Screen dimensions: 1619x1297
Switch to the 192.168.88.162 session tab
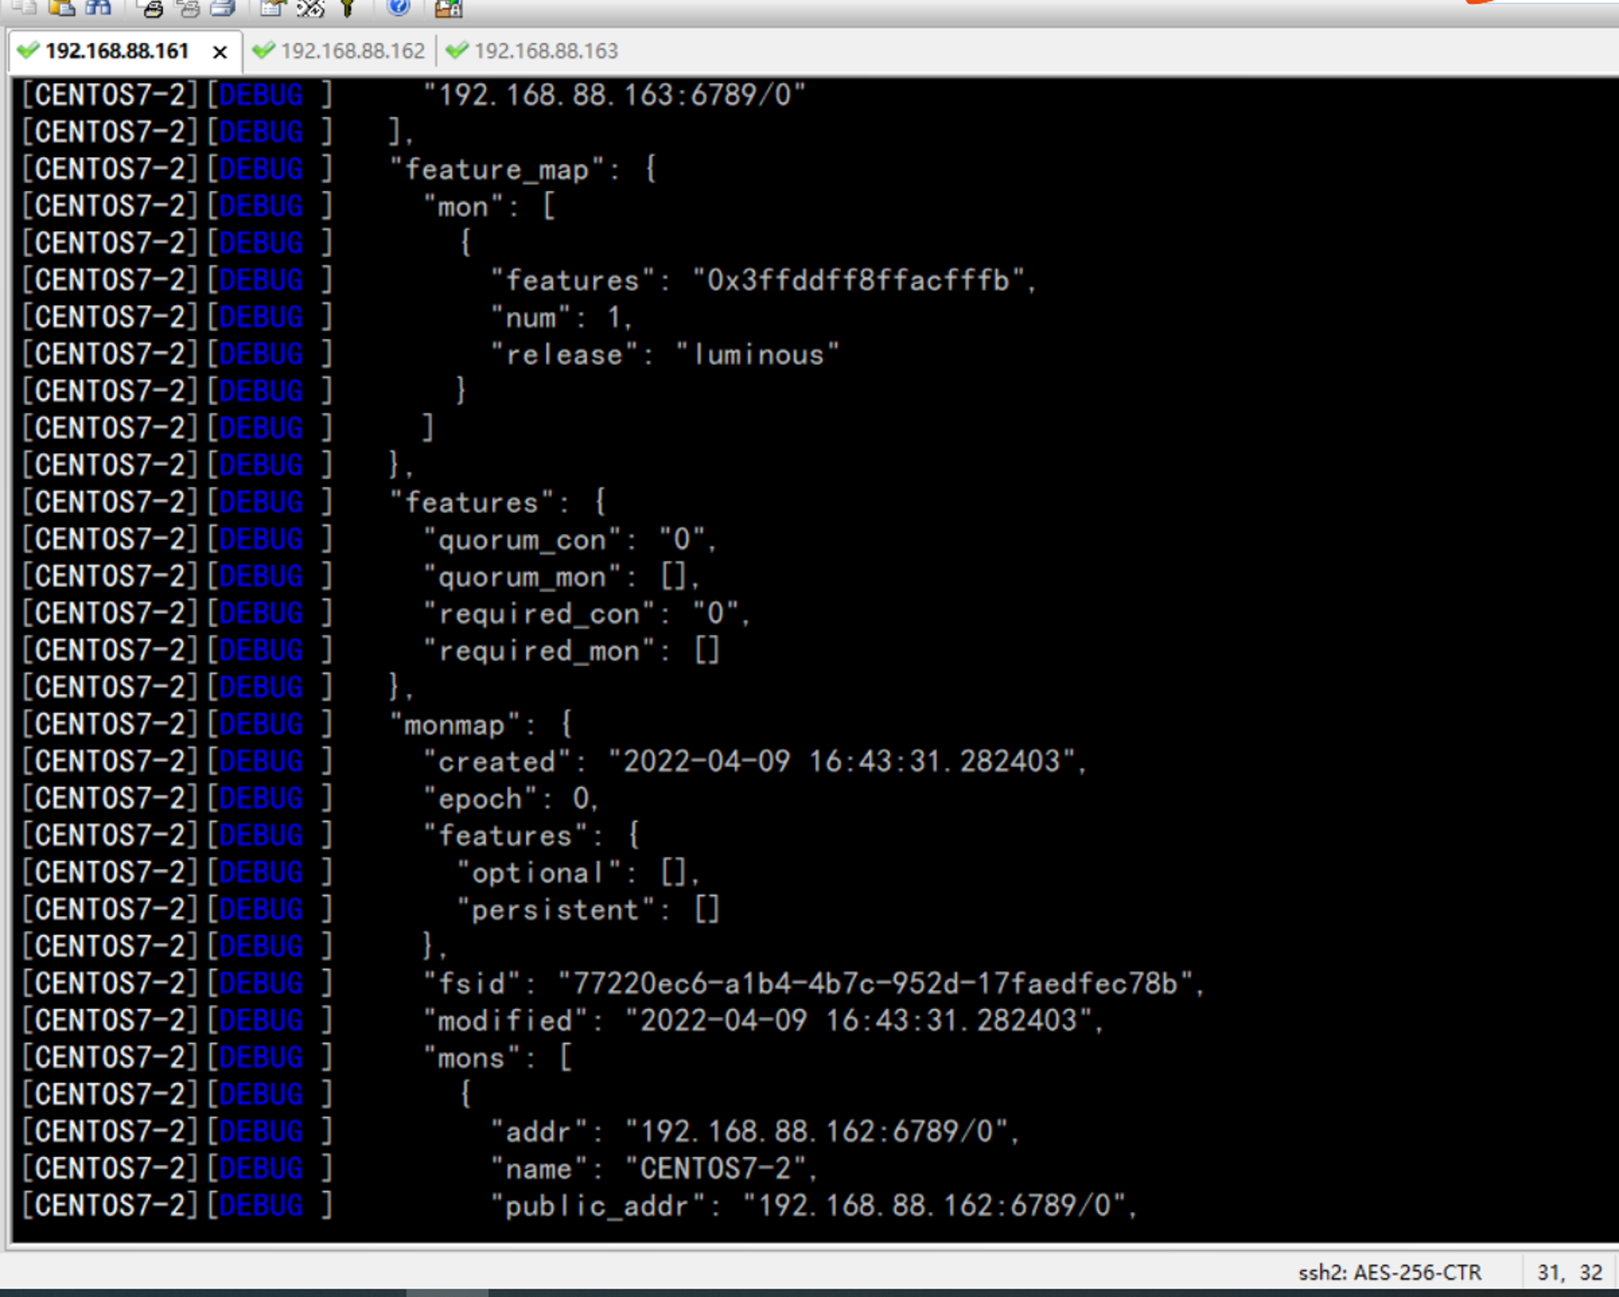(x=339, y=51)
